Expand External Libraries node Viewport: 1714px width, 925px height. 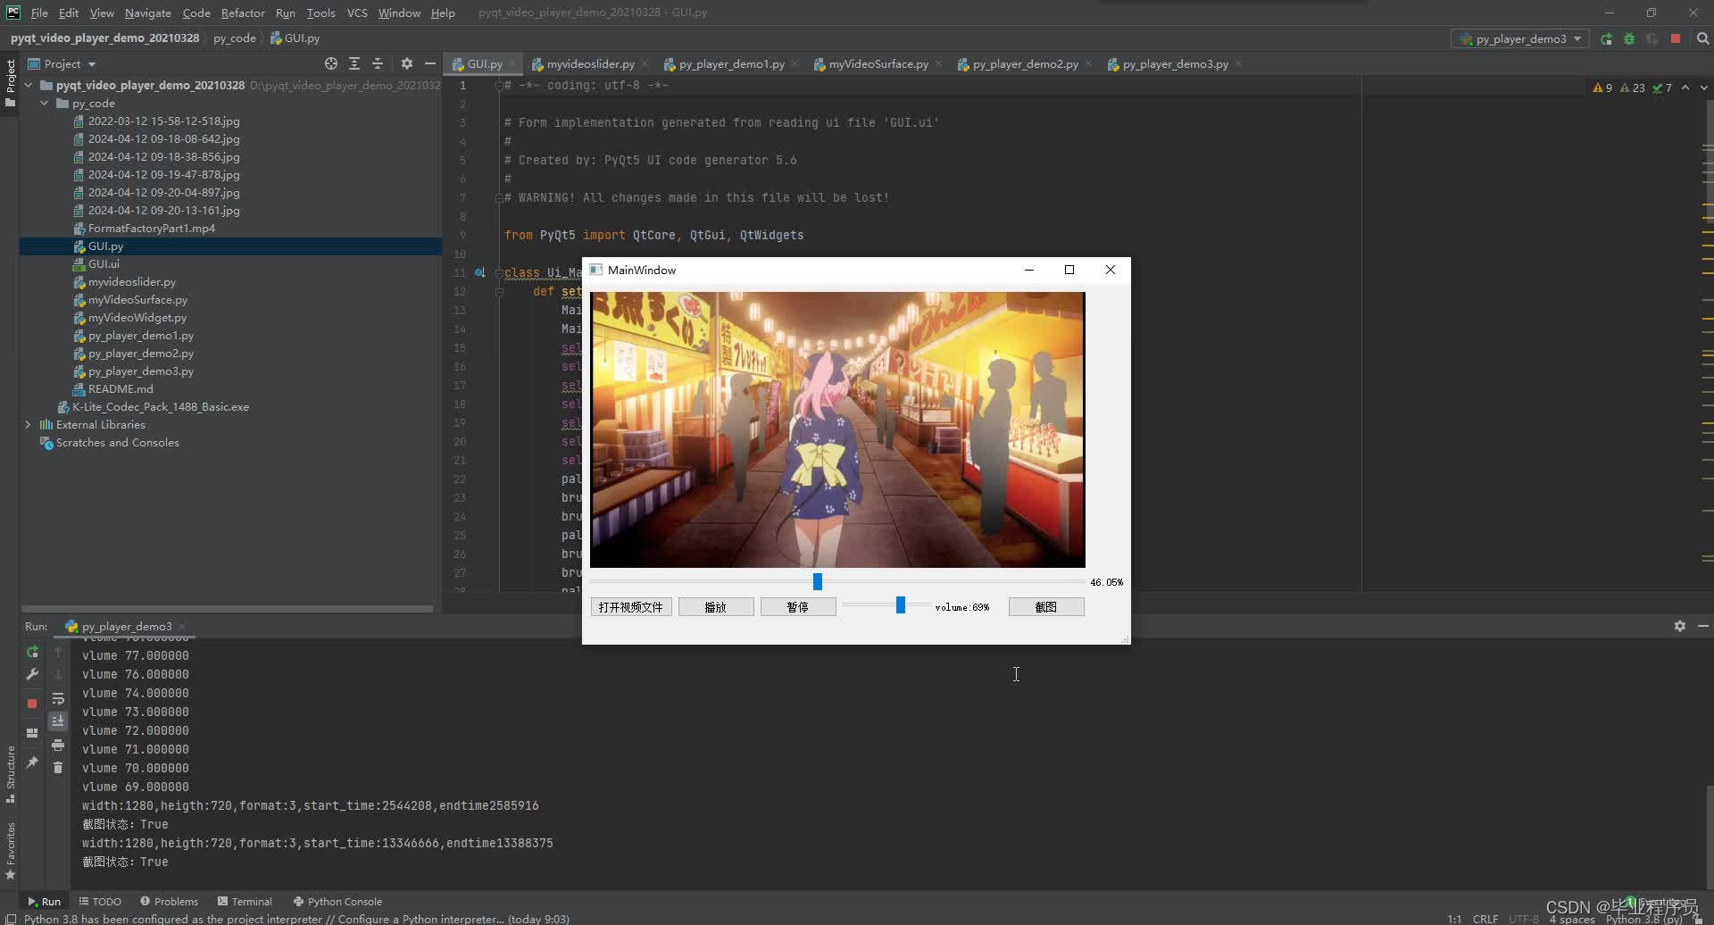point(29,425)
